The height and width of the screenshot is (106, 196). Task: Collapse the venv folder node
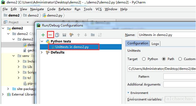click(x=13, y=56)
